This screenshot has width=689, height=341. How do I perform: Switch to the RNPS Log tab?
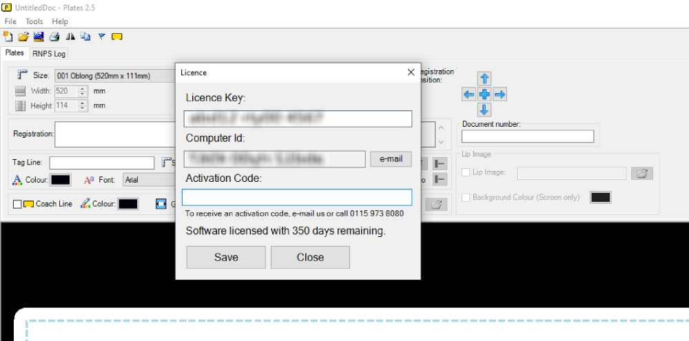pos(49,54)
